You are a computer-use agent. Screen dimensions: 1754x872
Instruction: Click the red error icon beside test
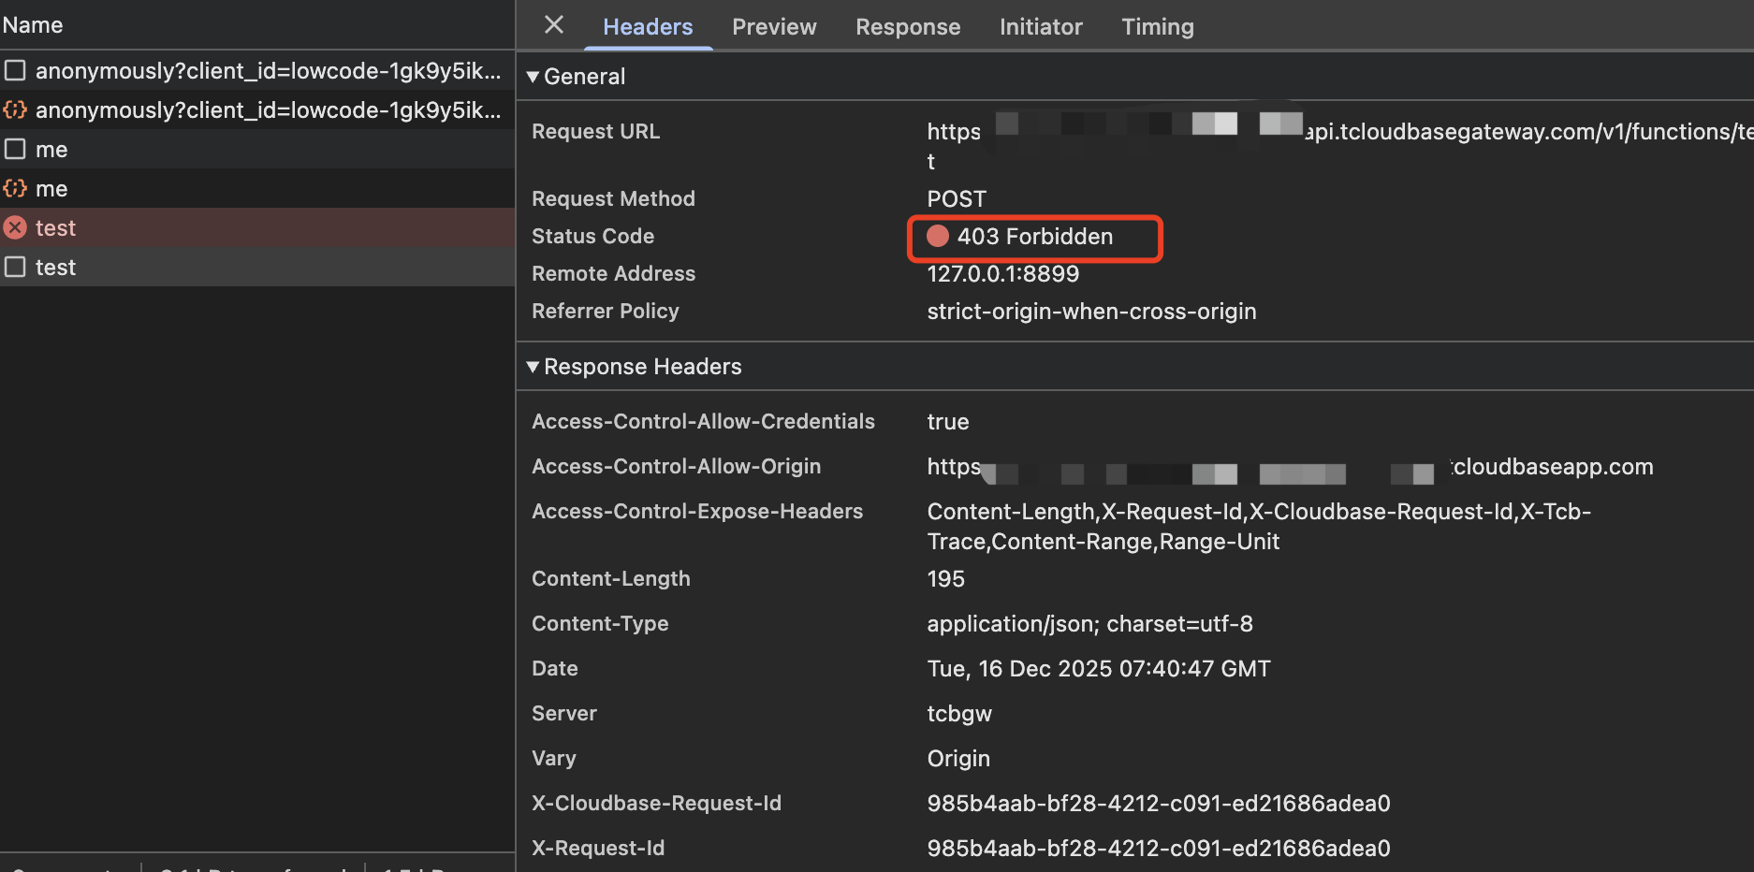pyautogui.click(x=15, y=227)
